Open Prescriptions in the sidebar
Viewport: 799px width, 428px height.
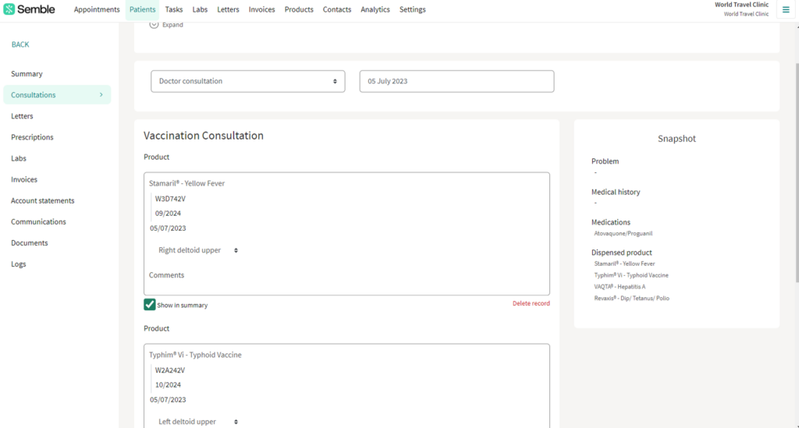point(32,137)
